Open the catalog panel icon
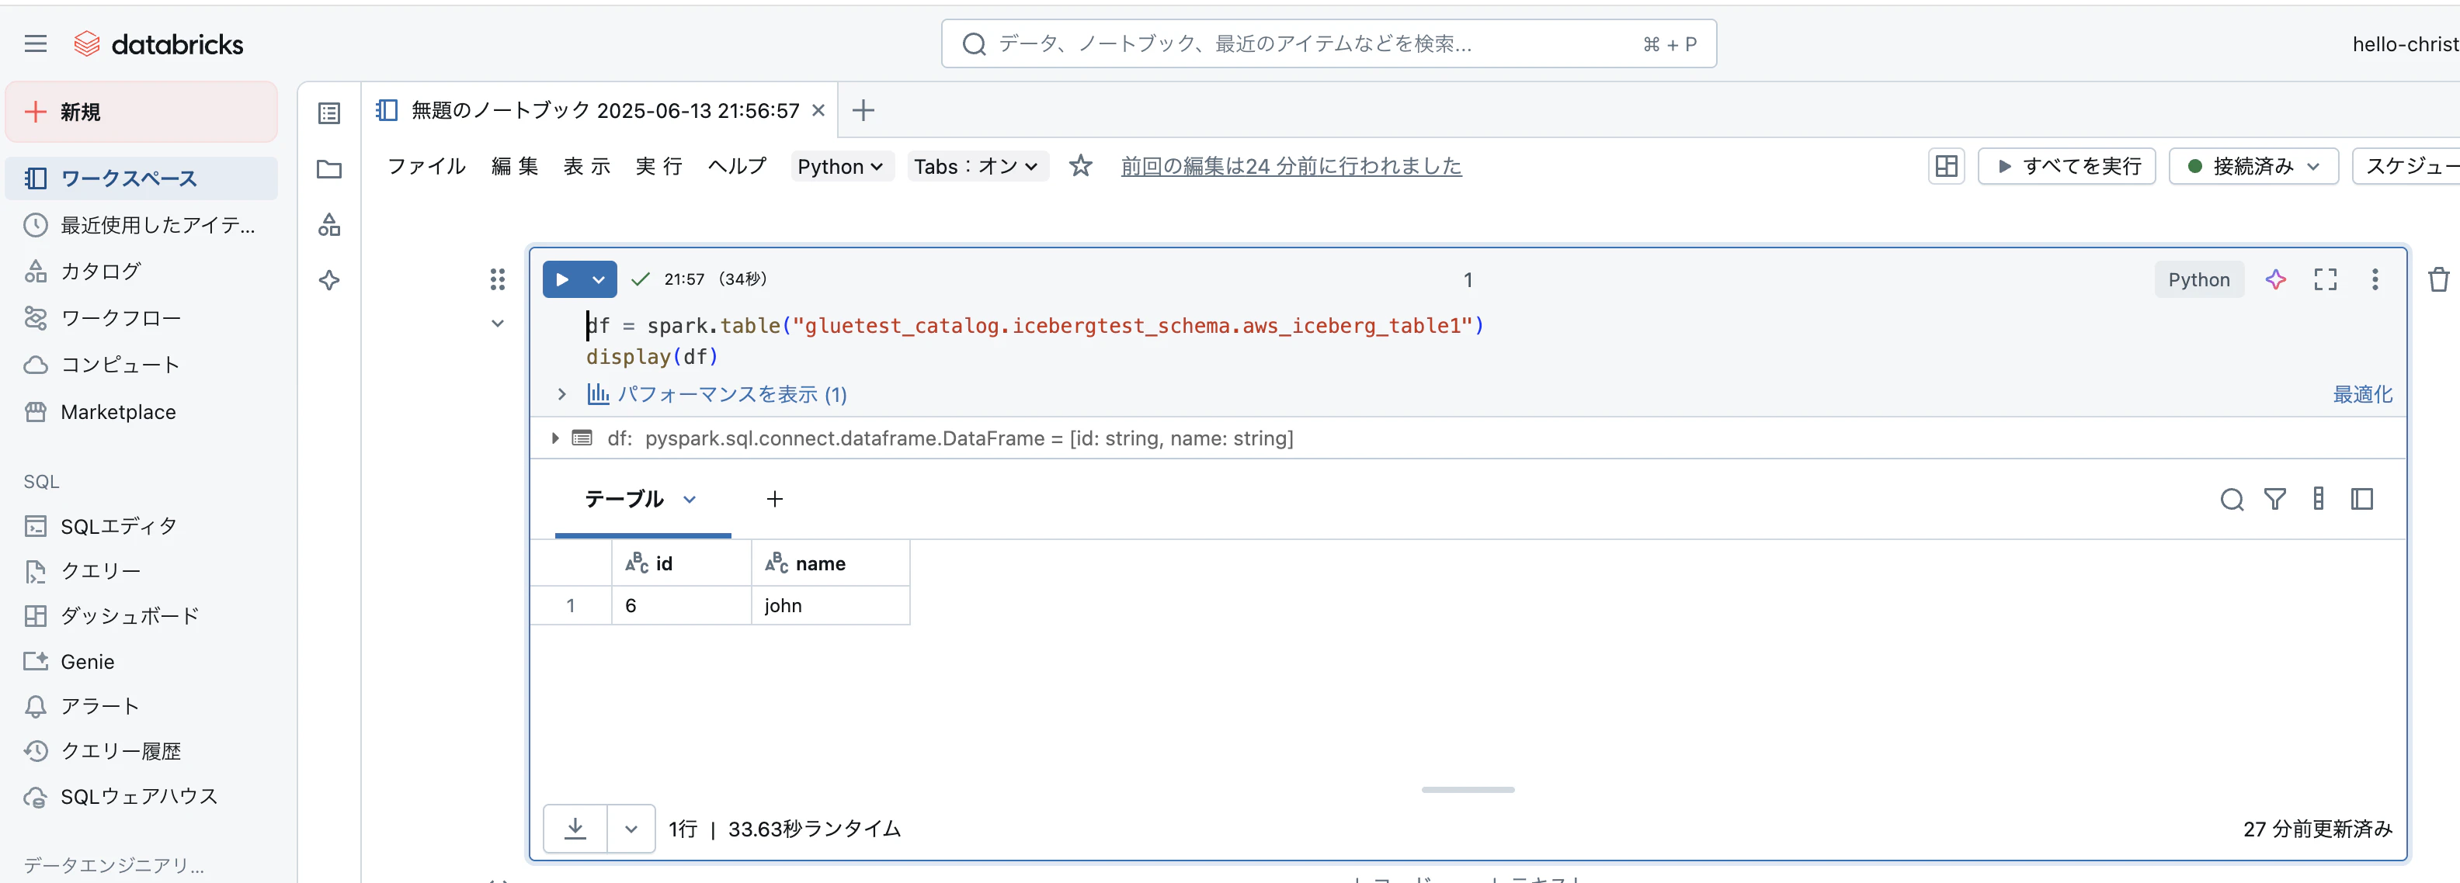 (x=329, y=224)
